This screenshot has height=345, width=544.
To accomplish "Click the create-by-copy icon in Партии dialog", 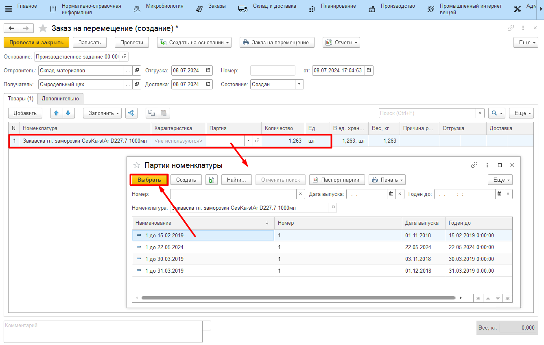I will click(x=212, y=180).
